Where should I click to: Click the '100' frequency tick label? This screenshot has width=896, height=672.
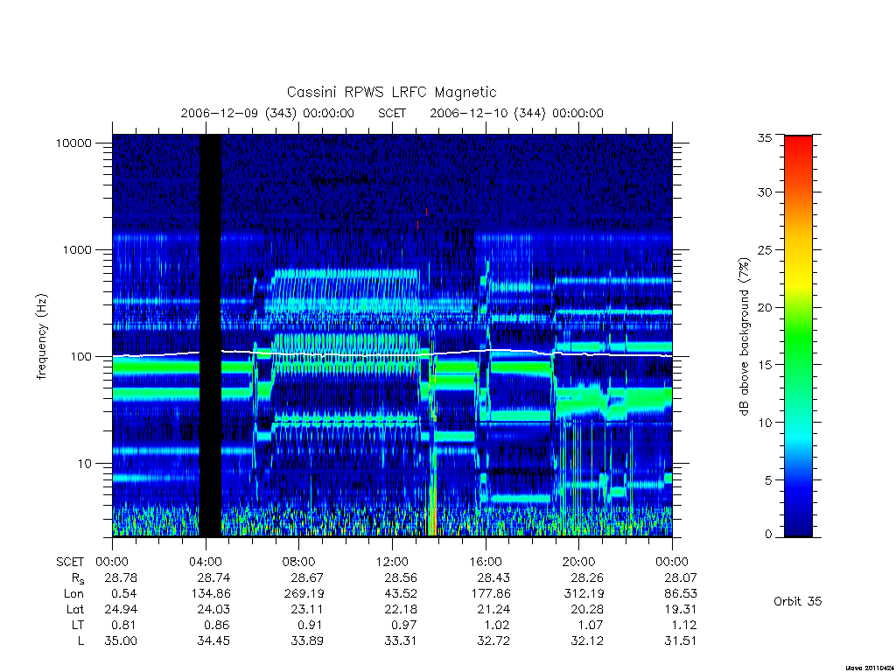coord(80,357)
